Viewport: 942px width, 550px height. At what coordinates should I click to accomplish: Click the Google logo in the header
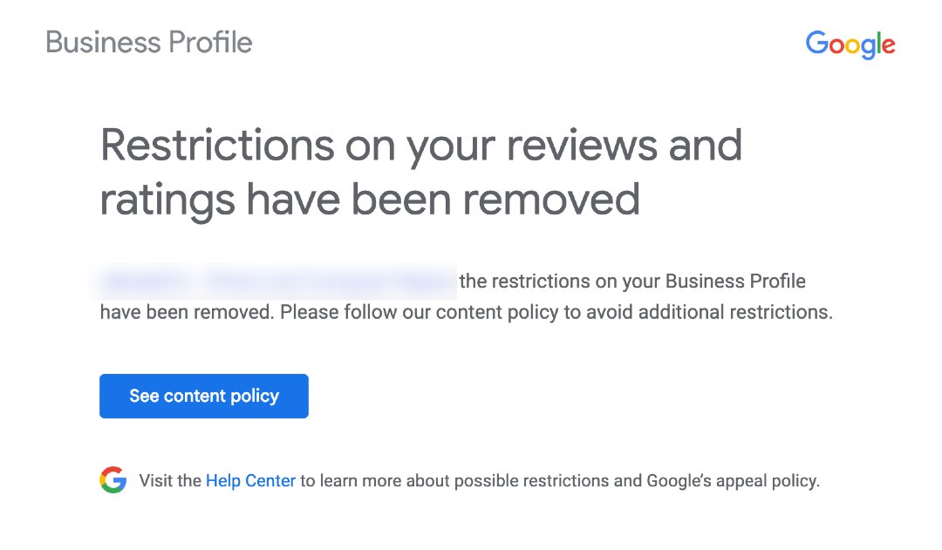[850, 44]
